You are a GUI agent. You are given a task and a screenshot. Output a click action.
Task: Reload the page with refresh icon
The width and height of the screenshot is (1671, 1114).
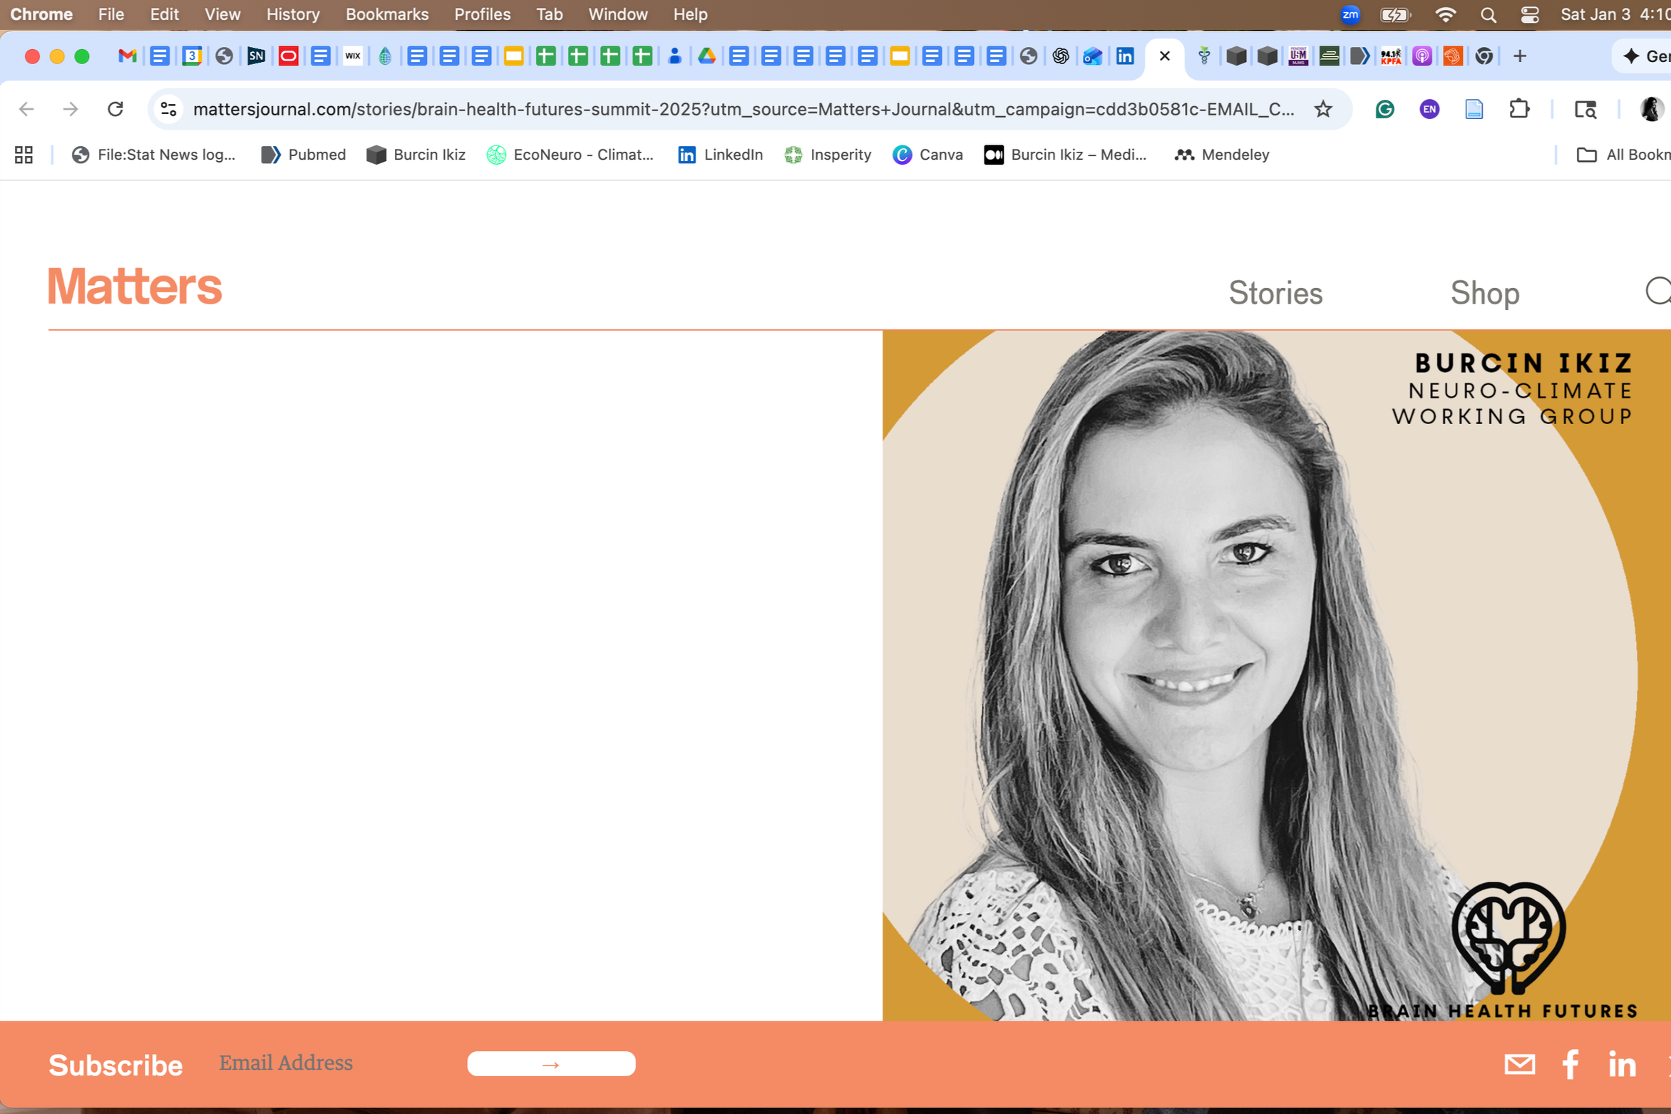(x=115, y=109)
